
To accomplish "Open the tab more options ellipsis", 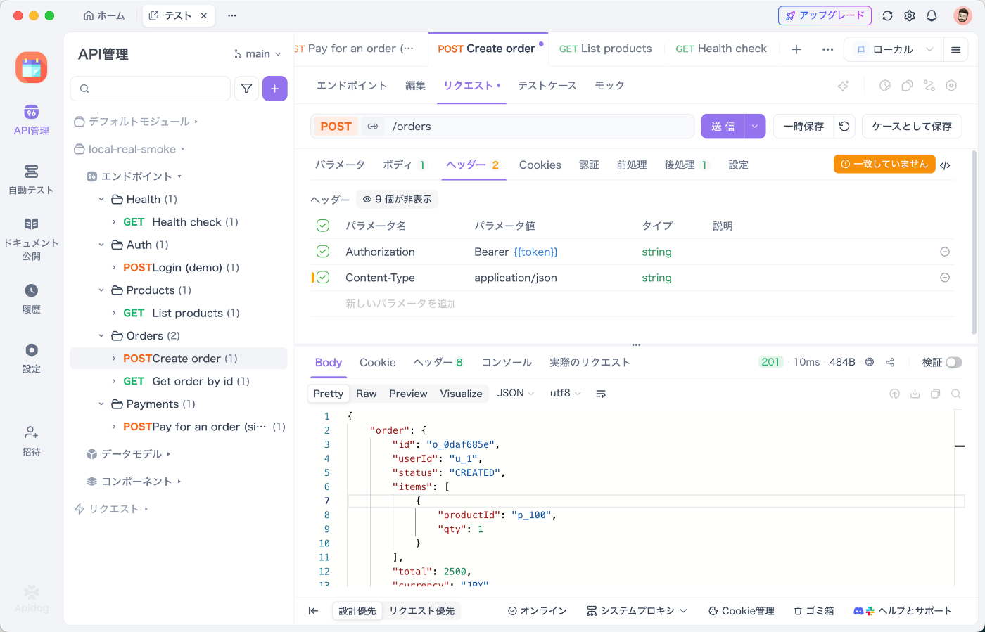I will (x=827, y=49).
